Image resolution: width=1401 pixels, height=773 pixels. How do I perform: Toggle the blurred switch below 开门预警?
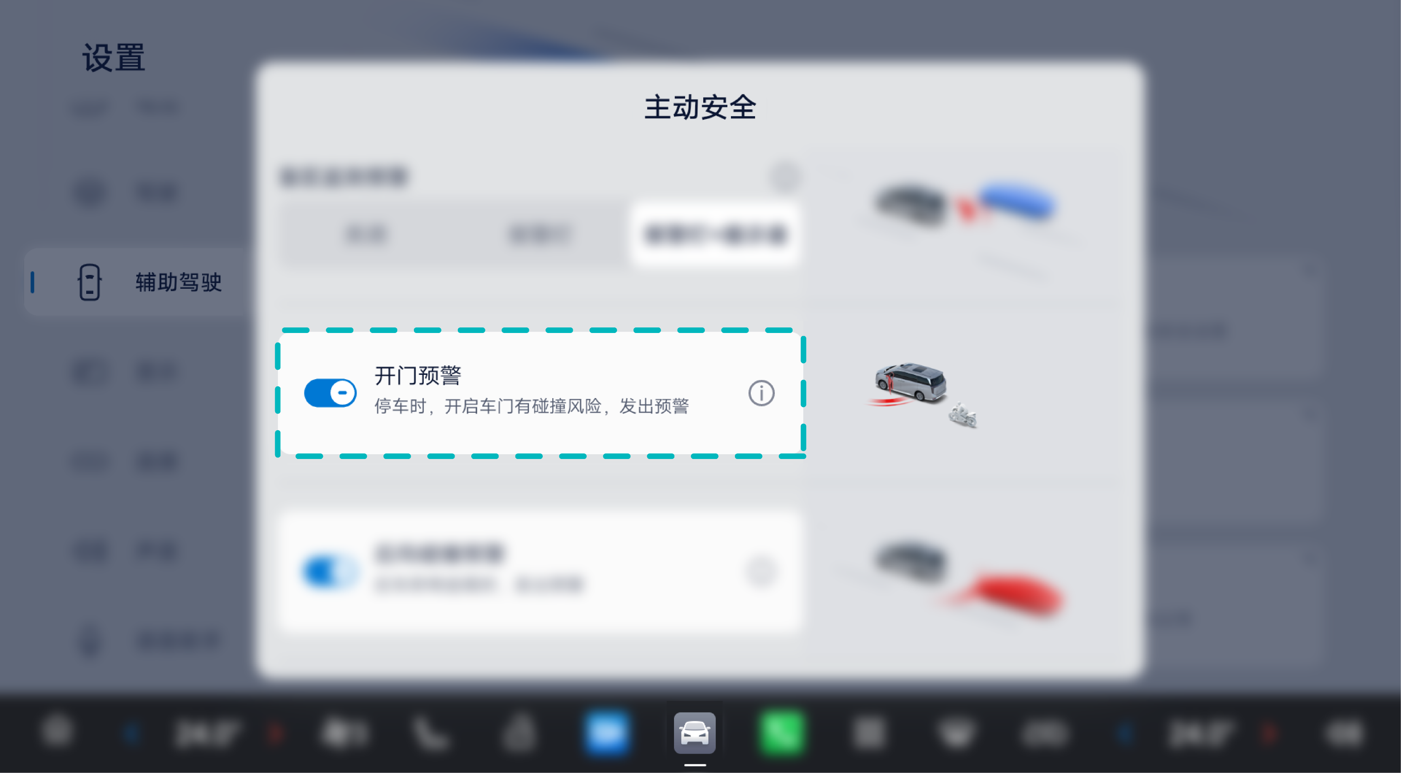click(330, 571)
